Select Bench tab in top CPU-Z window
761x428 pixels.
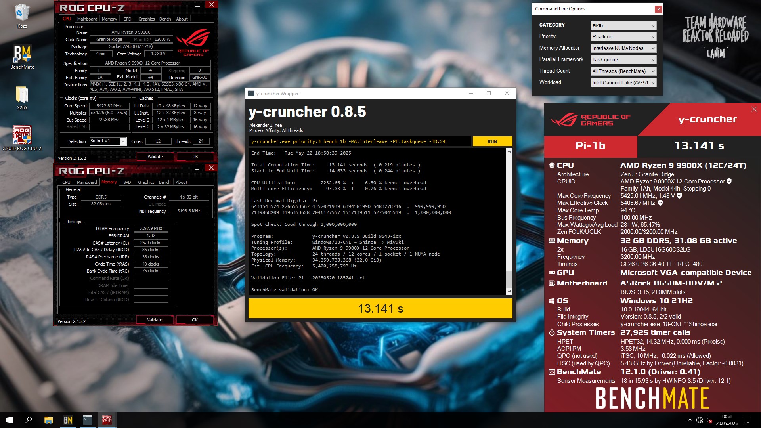click(x=165, y=19)
